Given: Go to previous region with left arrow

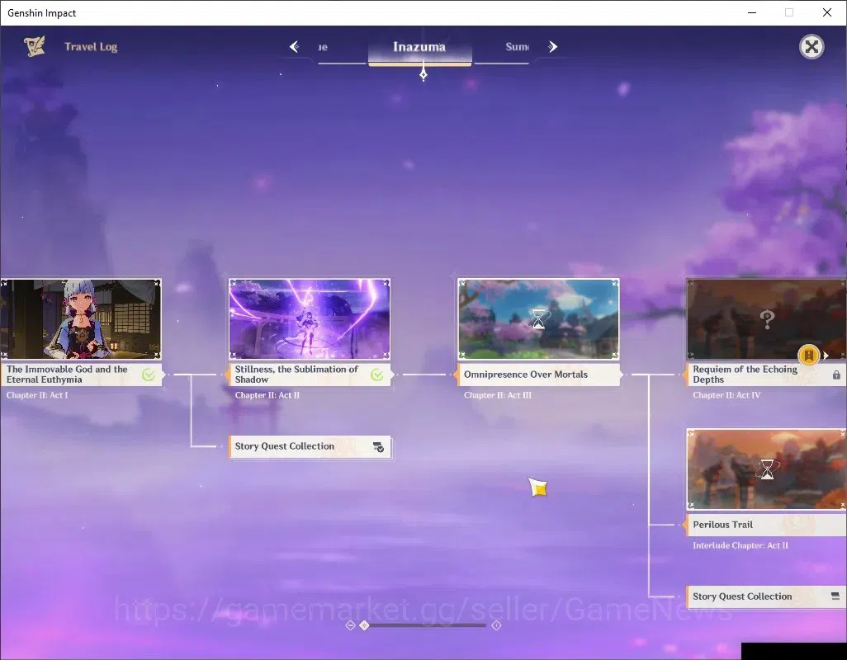Looking at the screenshot, I should tap(295, 47).
